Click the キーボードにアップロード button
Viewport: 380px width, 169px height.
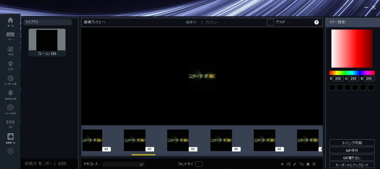pos(352,165)
